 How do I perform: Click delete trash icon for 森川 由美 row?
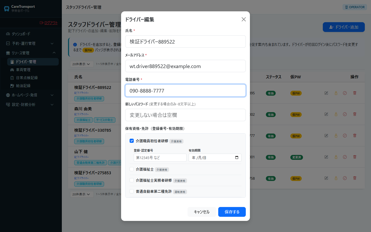pyautogui.click(x=355, y=114)
